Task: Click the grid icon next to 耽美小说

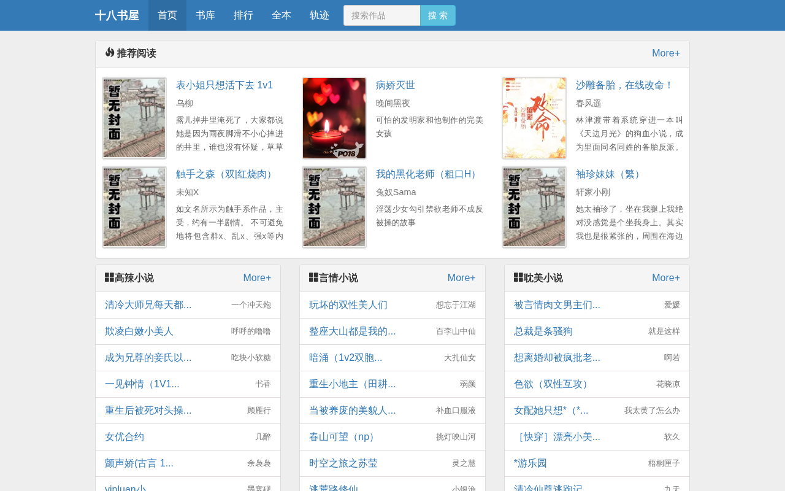Action: tap(518, 277)
